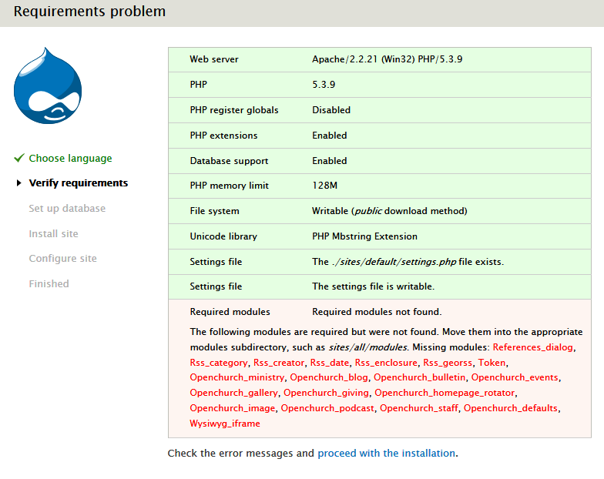Image resolution: width=604 pixels, height=479 pixels.
Task: Click the Openchurch_podcast missing module
Action: pyautogui.click(x=327, y=408)
